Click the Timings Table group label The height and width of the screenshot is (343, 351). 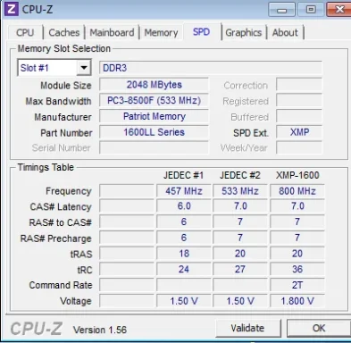(46, 167)
